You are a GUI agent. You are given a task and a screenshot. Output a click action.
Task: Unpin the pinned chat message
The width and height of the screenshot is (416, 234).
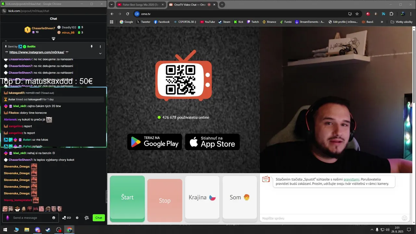[92, 46]
